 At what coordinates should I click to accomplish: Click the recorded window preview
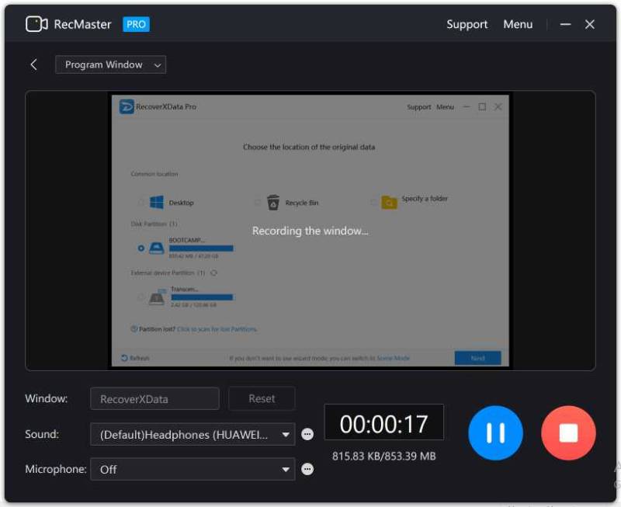pos(310,231)
